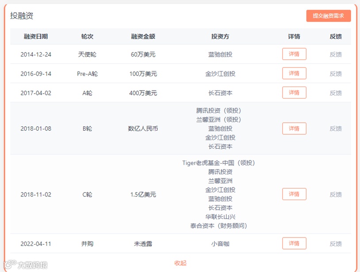The width and height of the screenshot is (360, 272).
Task: Click the 投融资 section title
Action: [x=22, y=15]
